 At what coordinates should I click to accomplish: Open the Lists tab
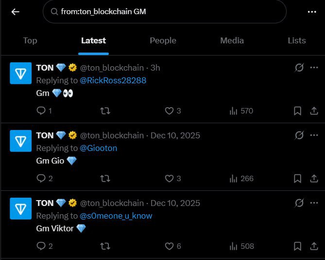pyautogui.click(x=296, y=40)
